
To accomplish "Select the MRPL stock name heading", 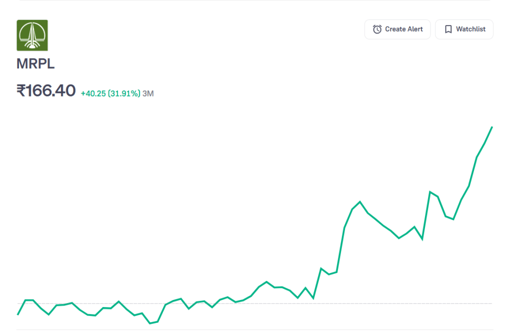I will [x=35, y=64].
